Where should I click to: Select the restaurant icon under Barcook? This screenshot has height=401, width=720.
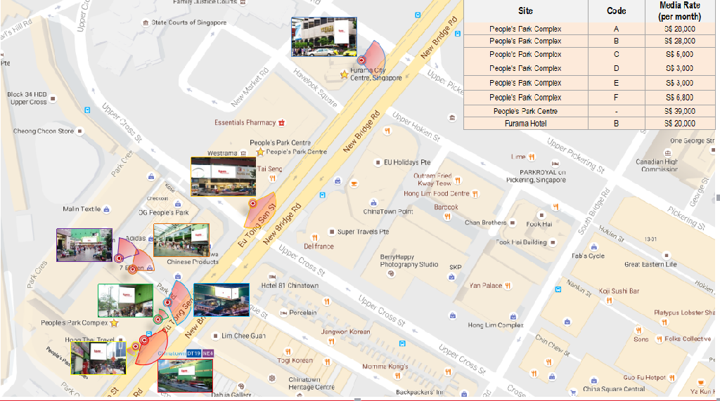(x=447, y=216)
